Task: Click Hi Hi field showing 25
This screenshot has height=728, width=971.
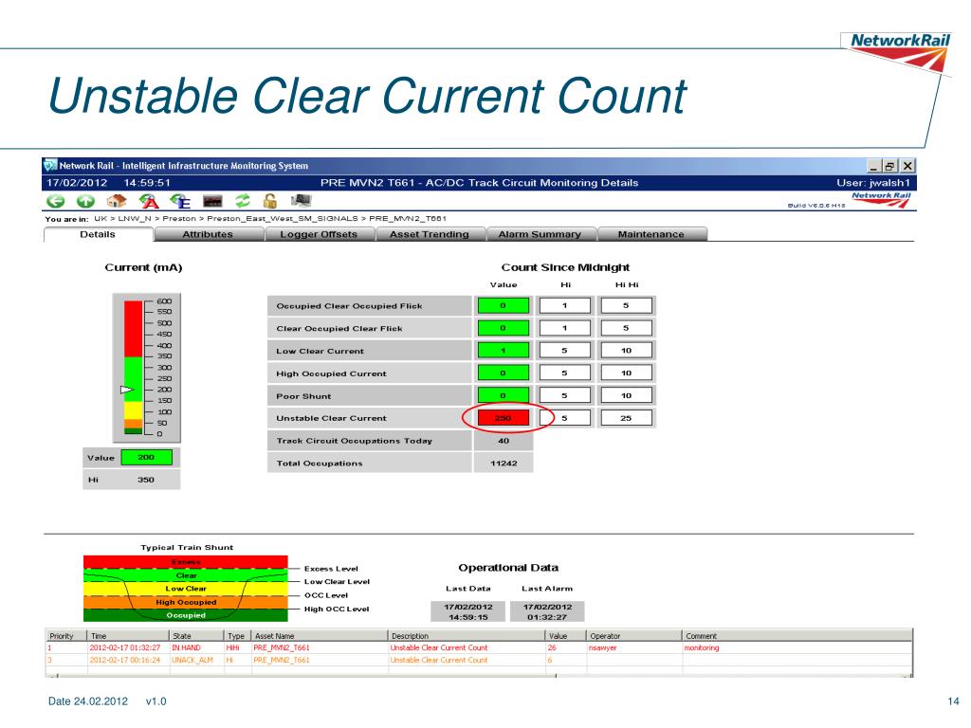Action: (626, 418)
